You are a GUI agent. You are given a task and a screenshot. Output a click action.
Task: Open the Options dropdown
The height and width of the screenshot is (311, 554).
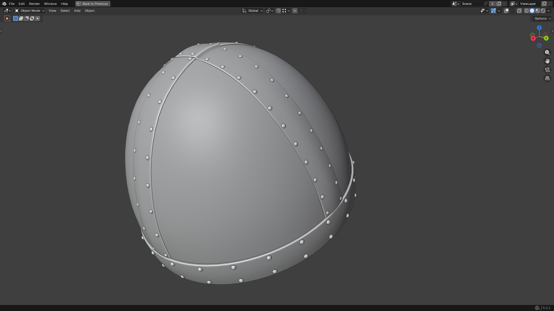pyautogui.click(x=542, y=18)
